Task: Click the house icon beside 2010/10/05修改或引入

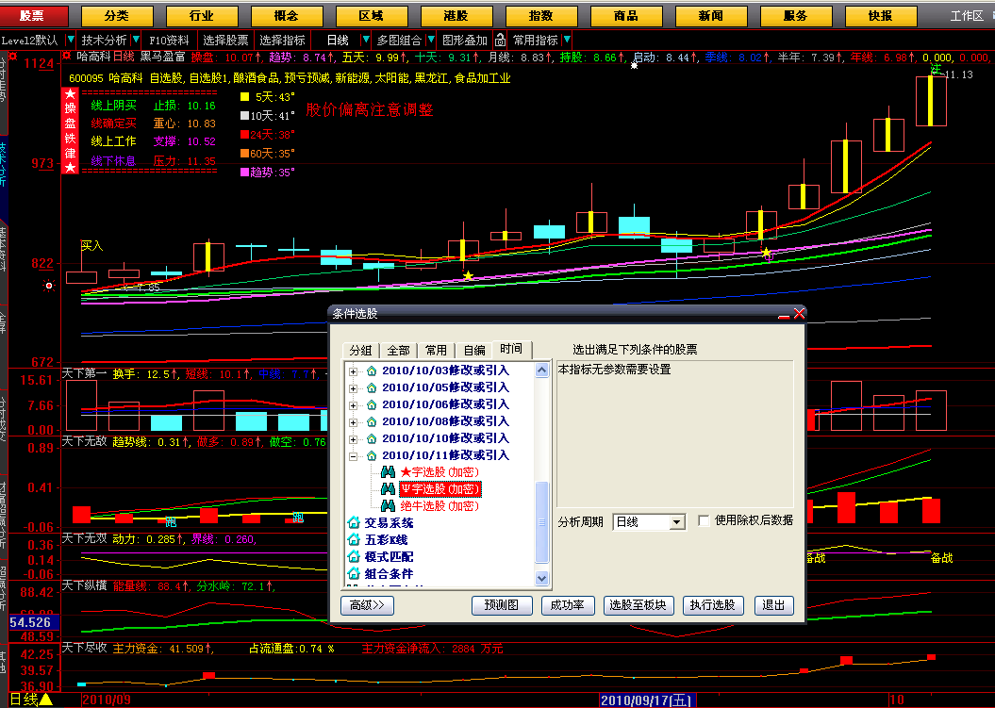Action: 372,387
